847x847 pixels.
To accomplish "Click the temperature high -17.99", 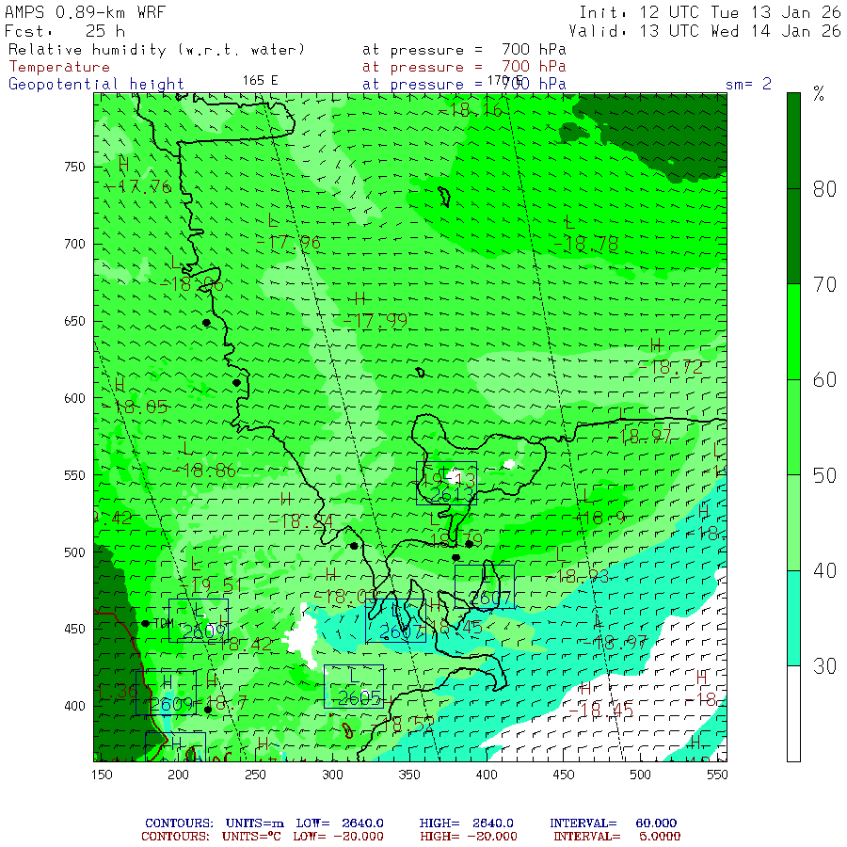I will coord(376,322).
